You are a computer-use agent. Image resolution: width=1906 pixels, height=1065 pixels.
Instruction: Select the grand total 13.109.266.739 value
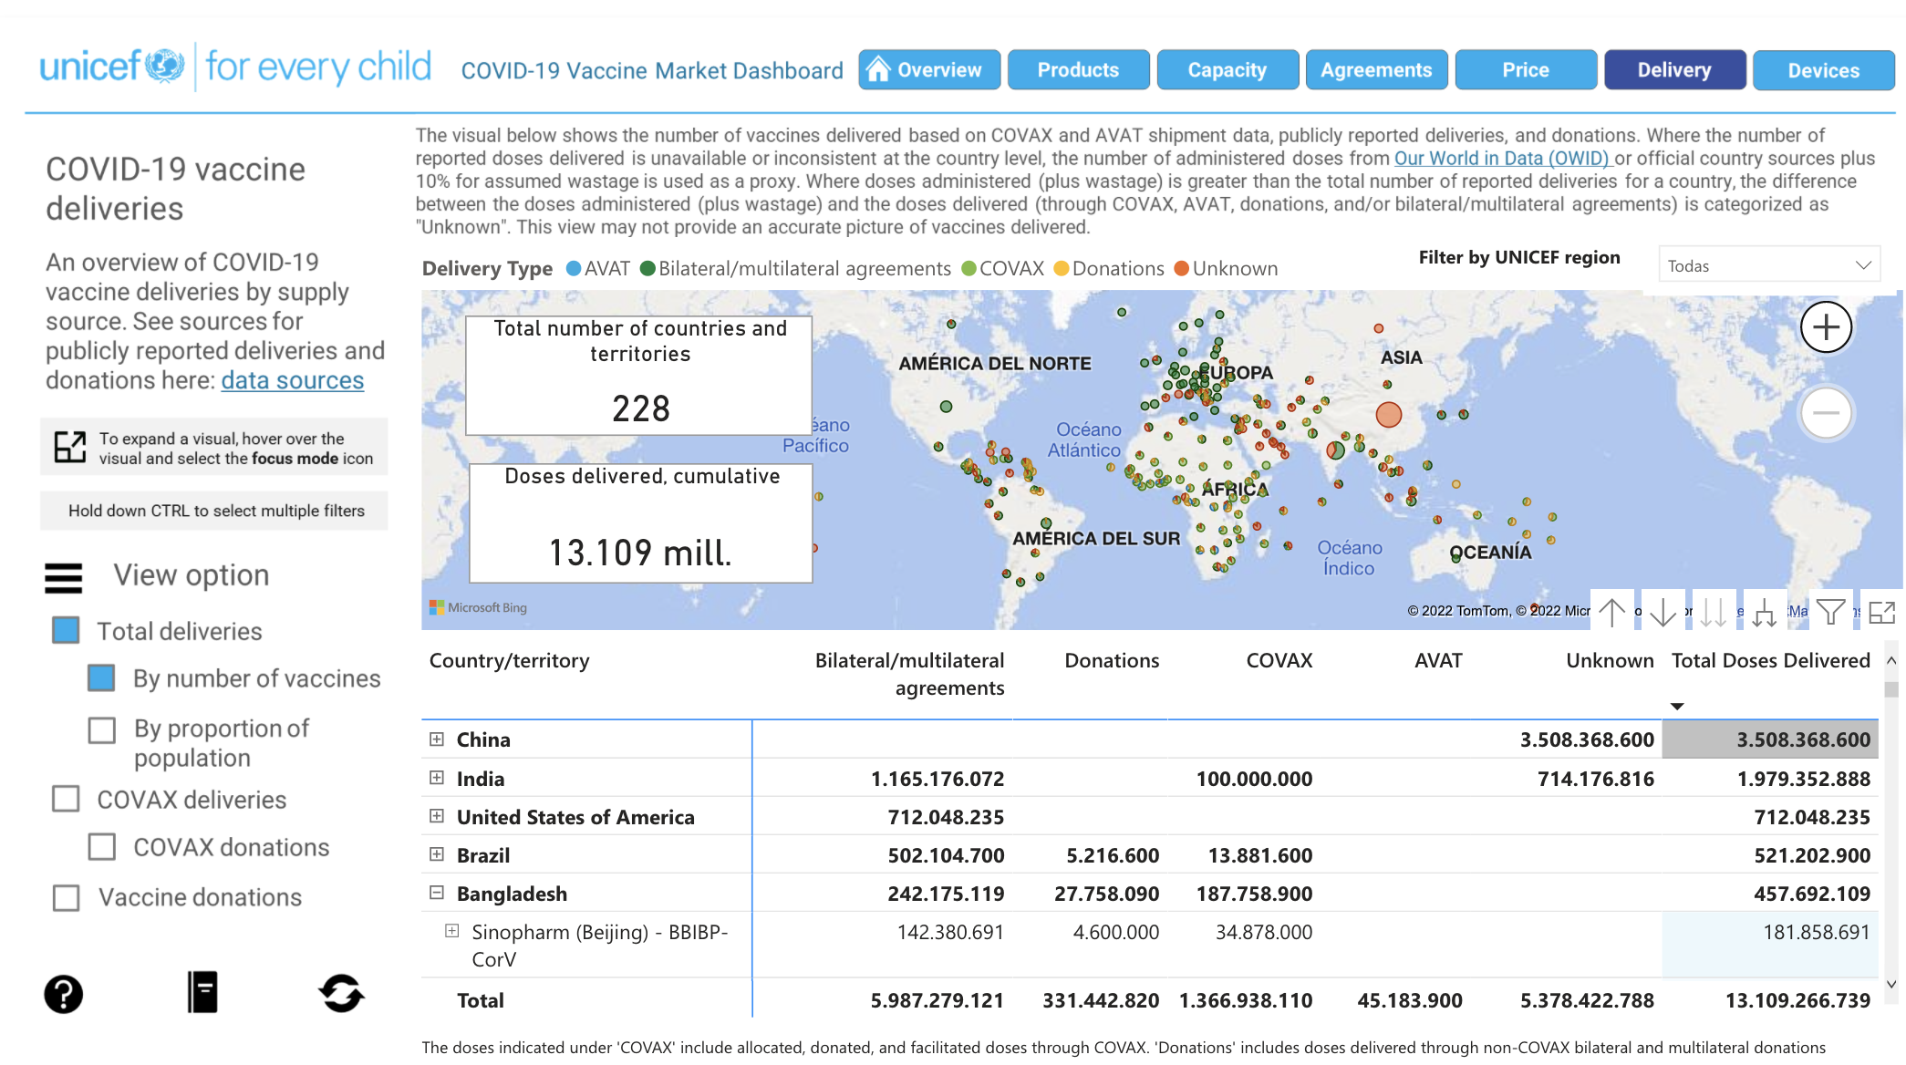[1797, 1000]
